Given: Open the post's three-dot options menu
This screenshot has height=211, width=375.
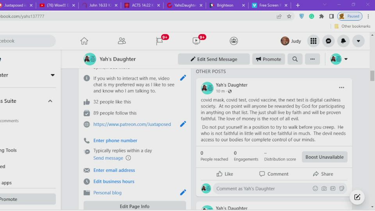Looking at the screenshot, I should tap(341, 88).
